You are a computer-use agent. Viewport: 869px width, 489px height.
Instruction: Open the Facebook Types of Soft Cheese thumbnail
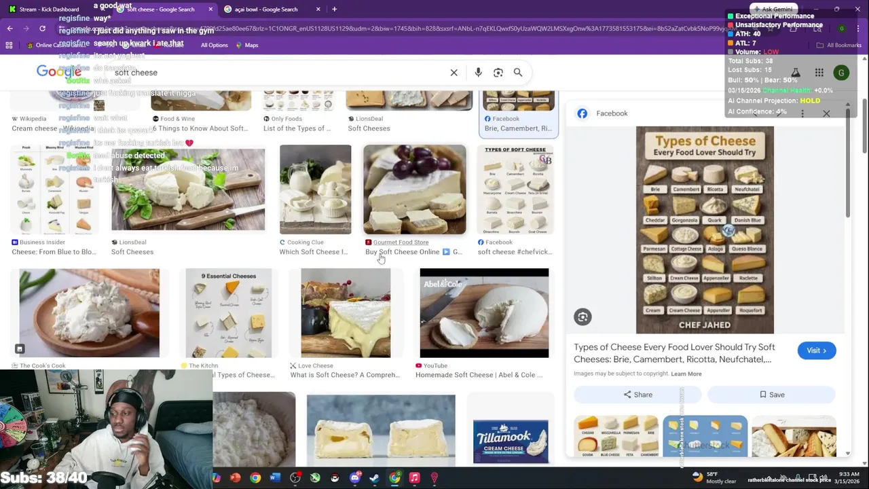click(x=515, y=189)
